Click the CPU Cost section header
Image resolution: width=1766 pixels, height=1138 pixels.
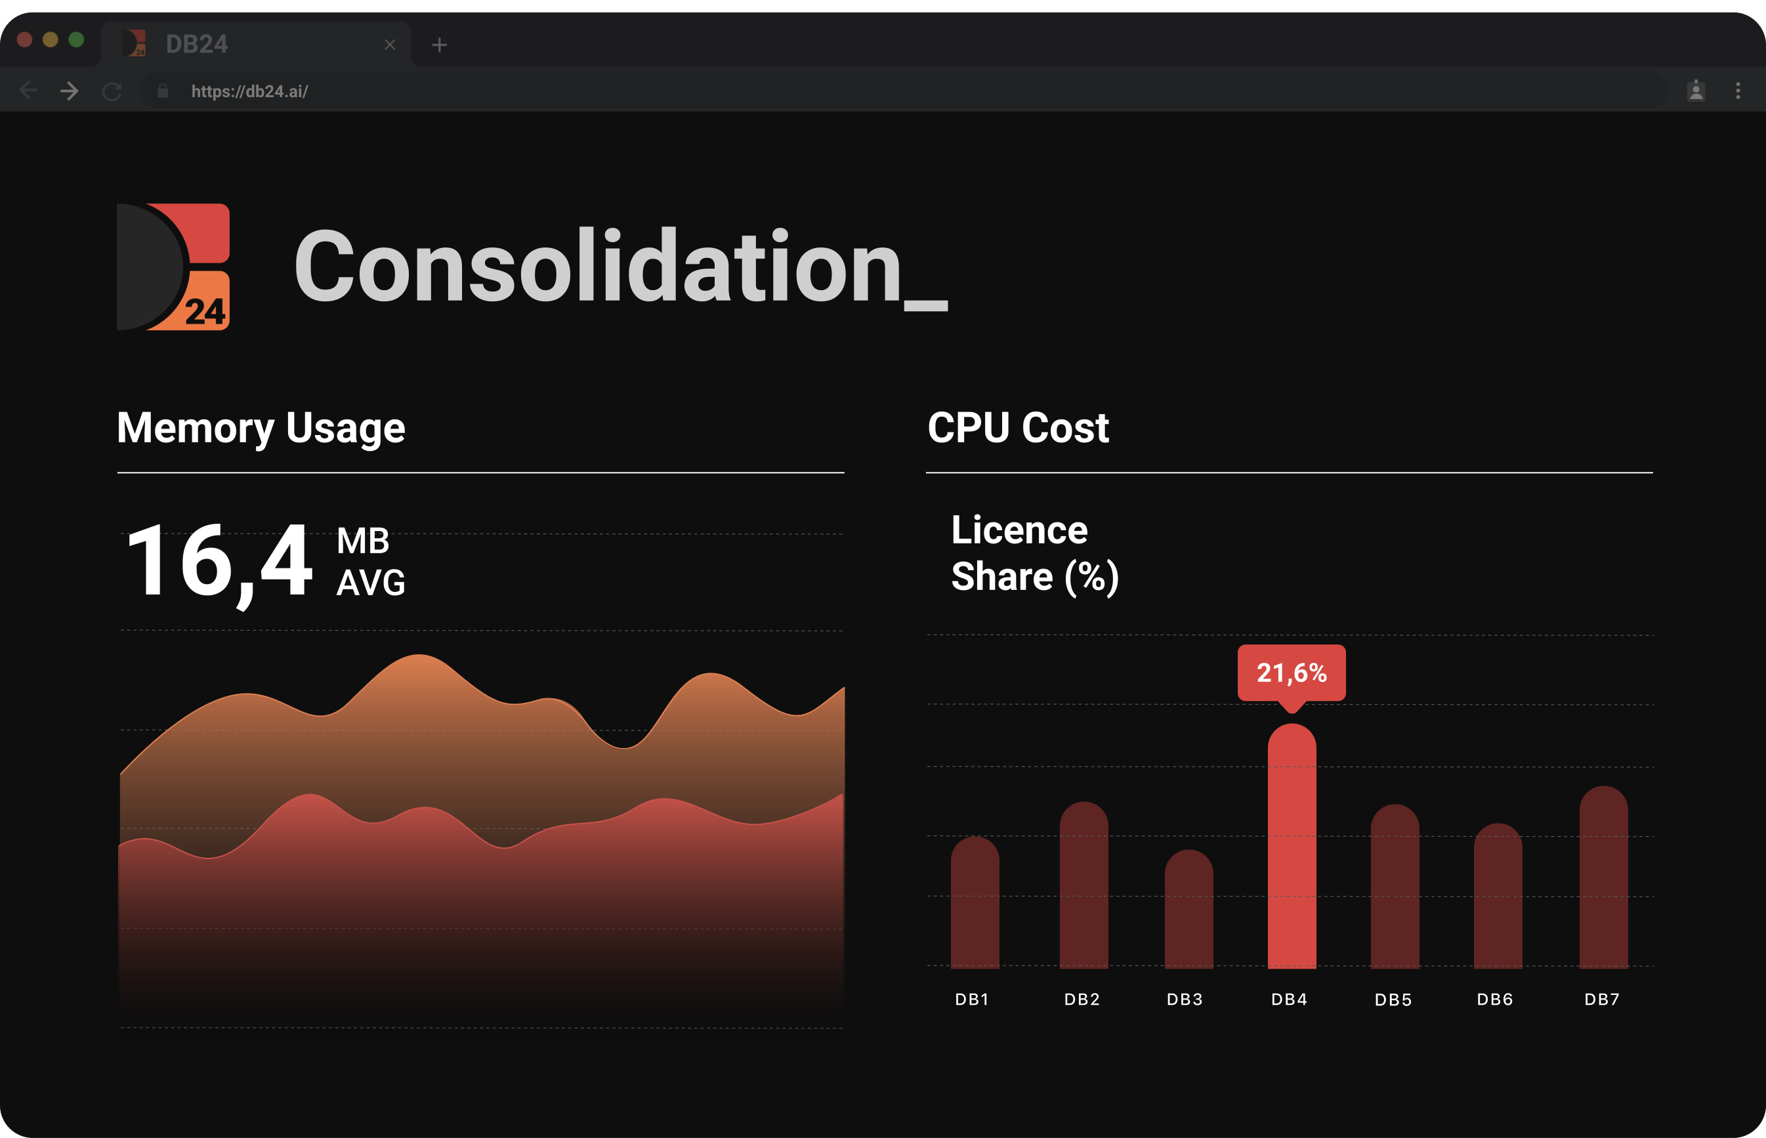(1019, 427)
